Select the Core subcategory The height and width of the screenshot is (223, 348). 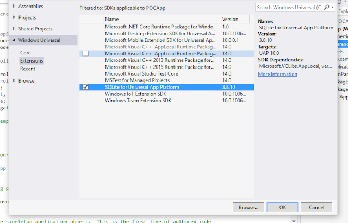pyautogui.click(x=26, y=53)
